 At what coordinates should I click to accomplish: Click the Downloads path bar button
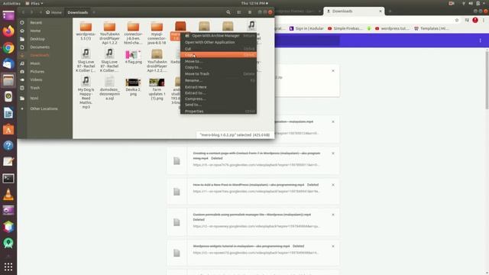(78, 12)
